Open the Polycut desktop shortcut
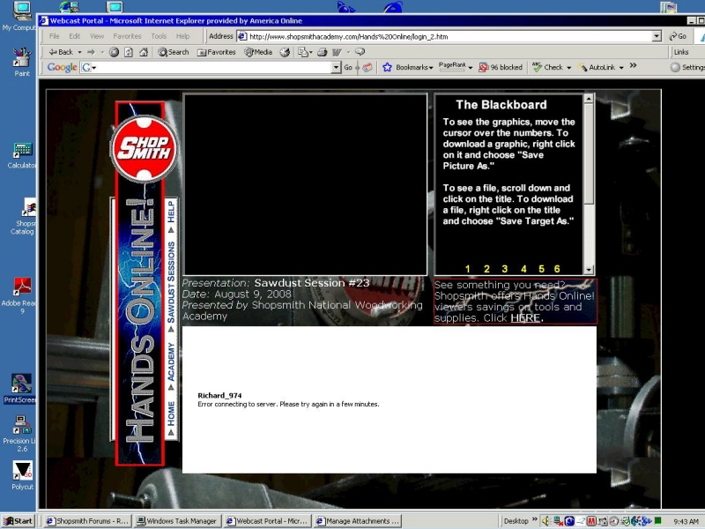 click(22, 475)
